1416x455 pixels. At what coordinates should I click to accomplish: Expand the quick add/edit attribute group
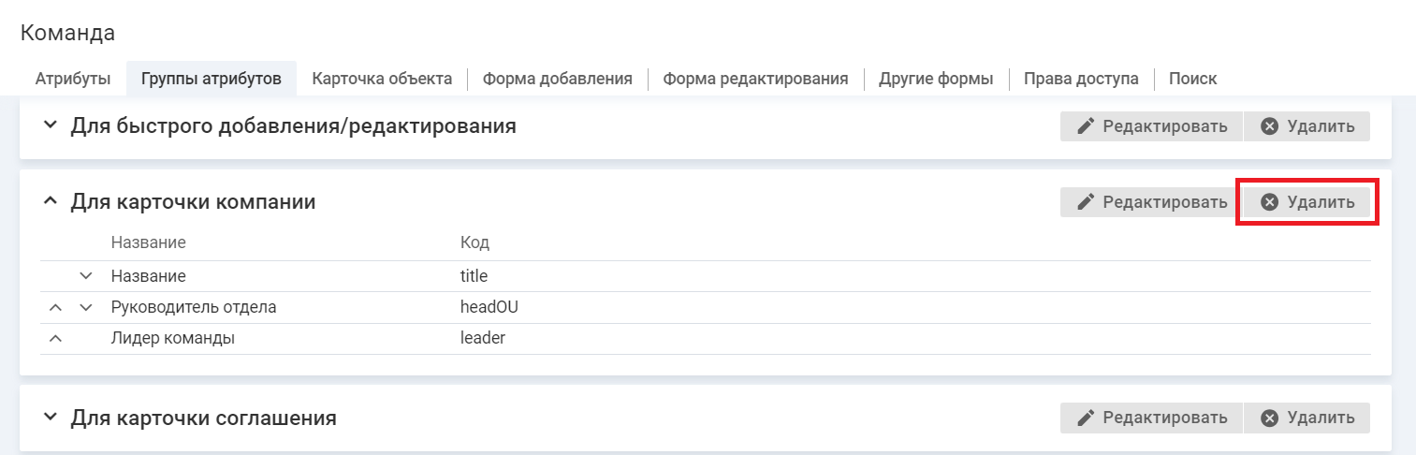tap(50, 125)
